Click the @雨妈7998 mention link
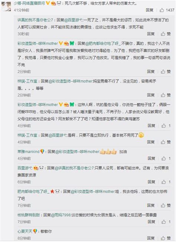Viewport: 176px width, 242px height. [x=61, y=215]
